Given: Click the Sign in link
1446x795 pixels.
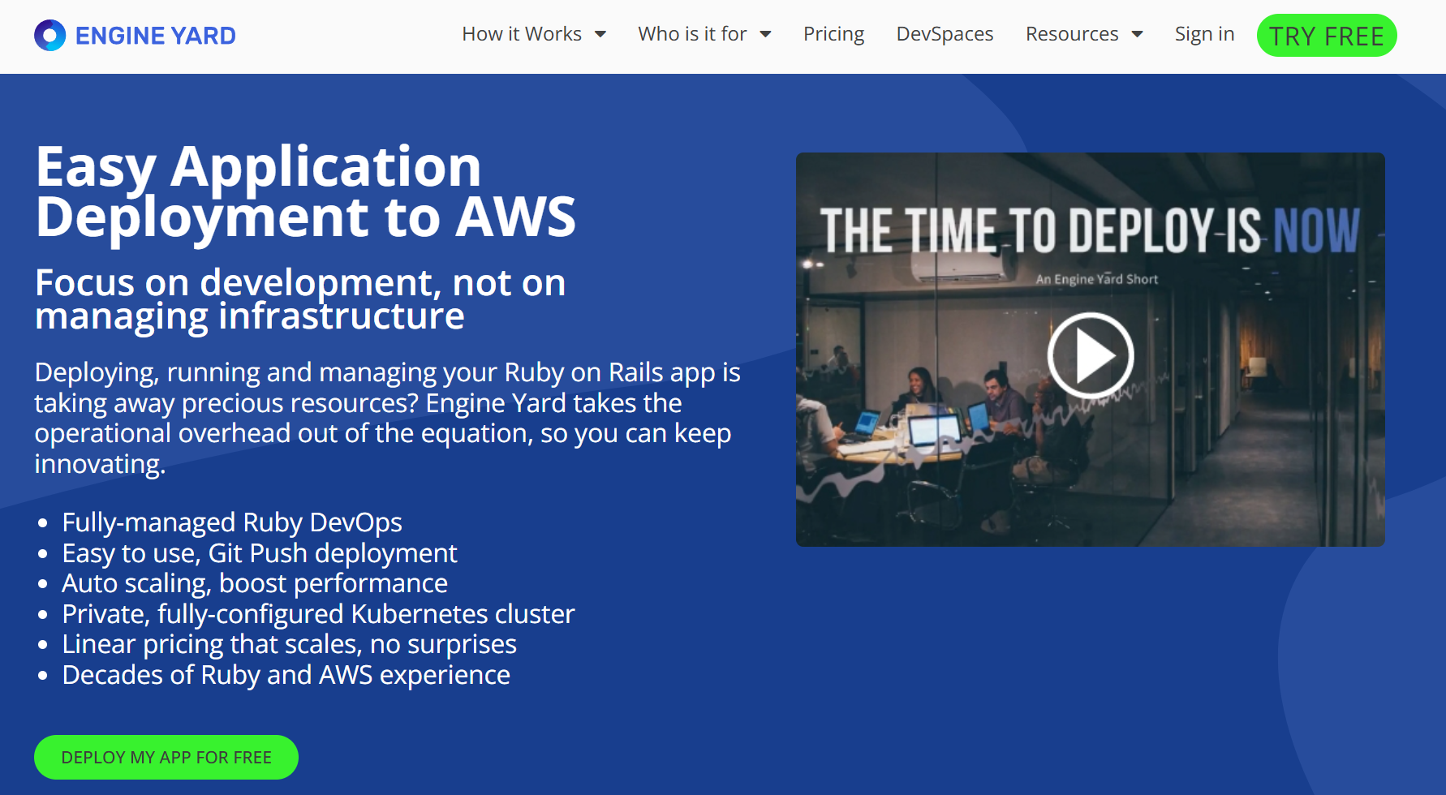Looking at the screenshot, I should (1204, 34).
